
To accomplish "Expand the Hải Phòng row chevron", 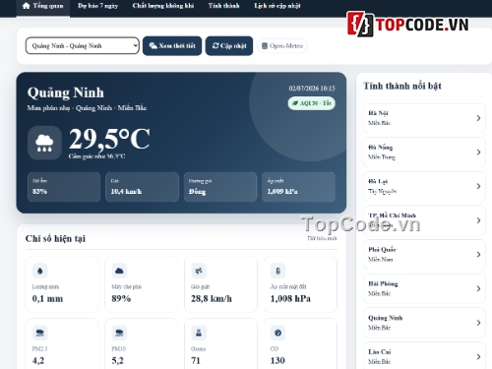I will point(478,288).
